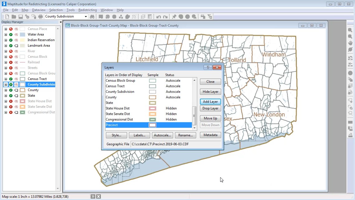
Task: Click the Hide Layer button in the Layers dialog
Action: [x=210, y=91]
